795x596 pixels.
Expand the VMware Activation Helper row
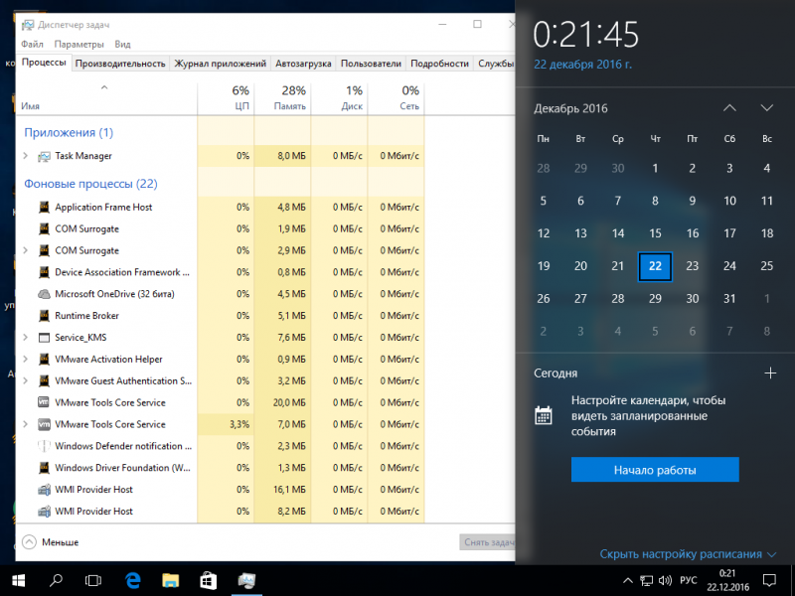tap(26, 360)
